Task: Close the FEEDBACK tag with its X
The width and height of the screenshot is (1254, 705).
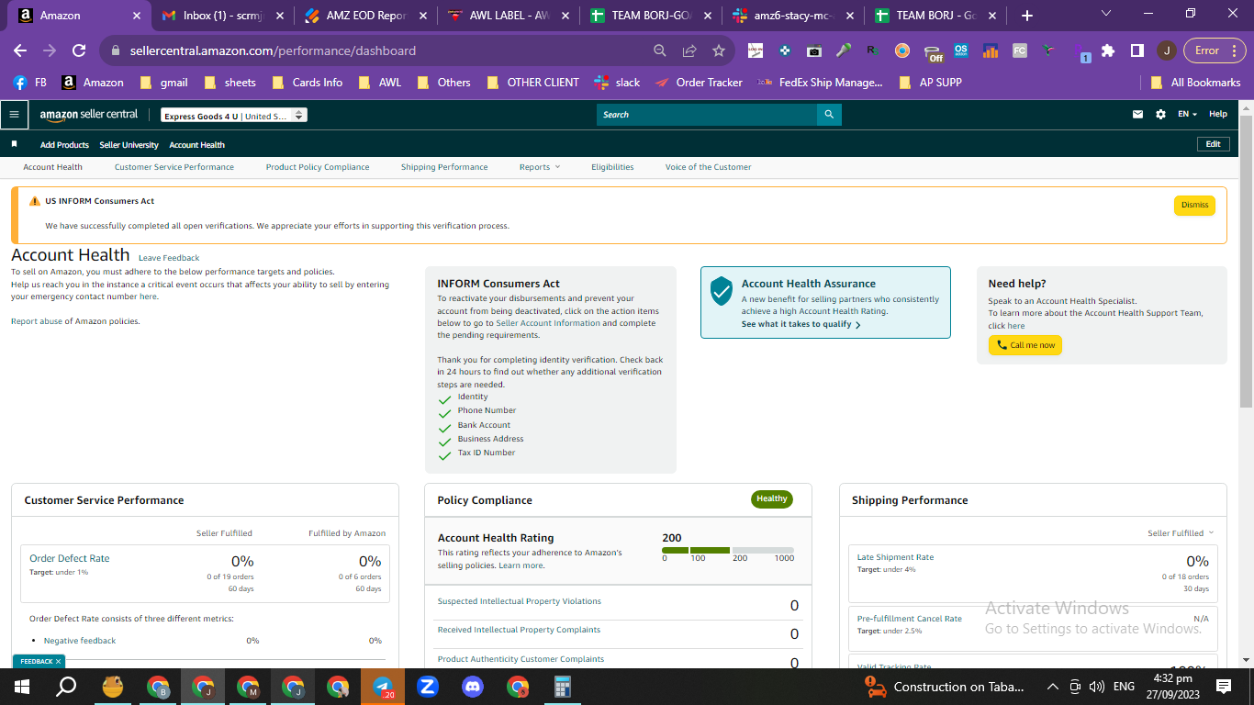Action: 58,661
